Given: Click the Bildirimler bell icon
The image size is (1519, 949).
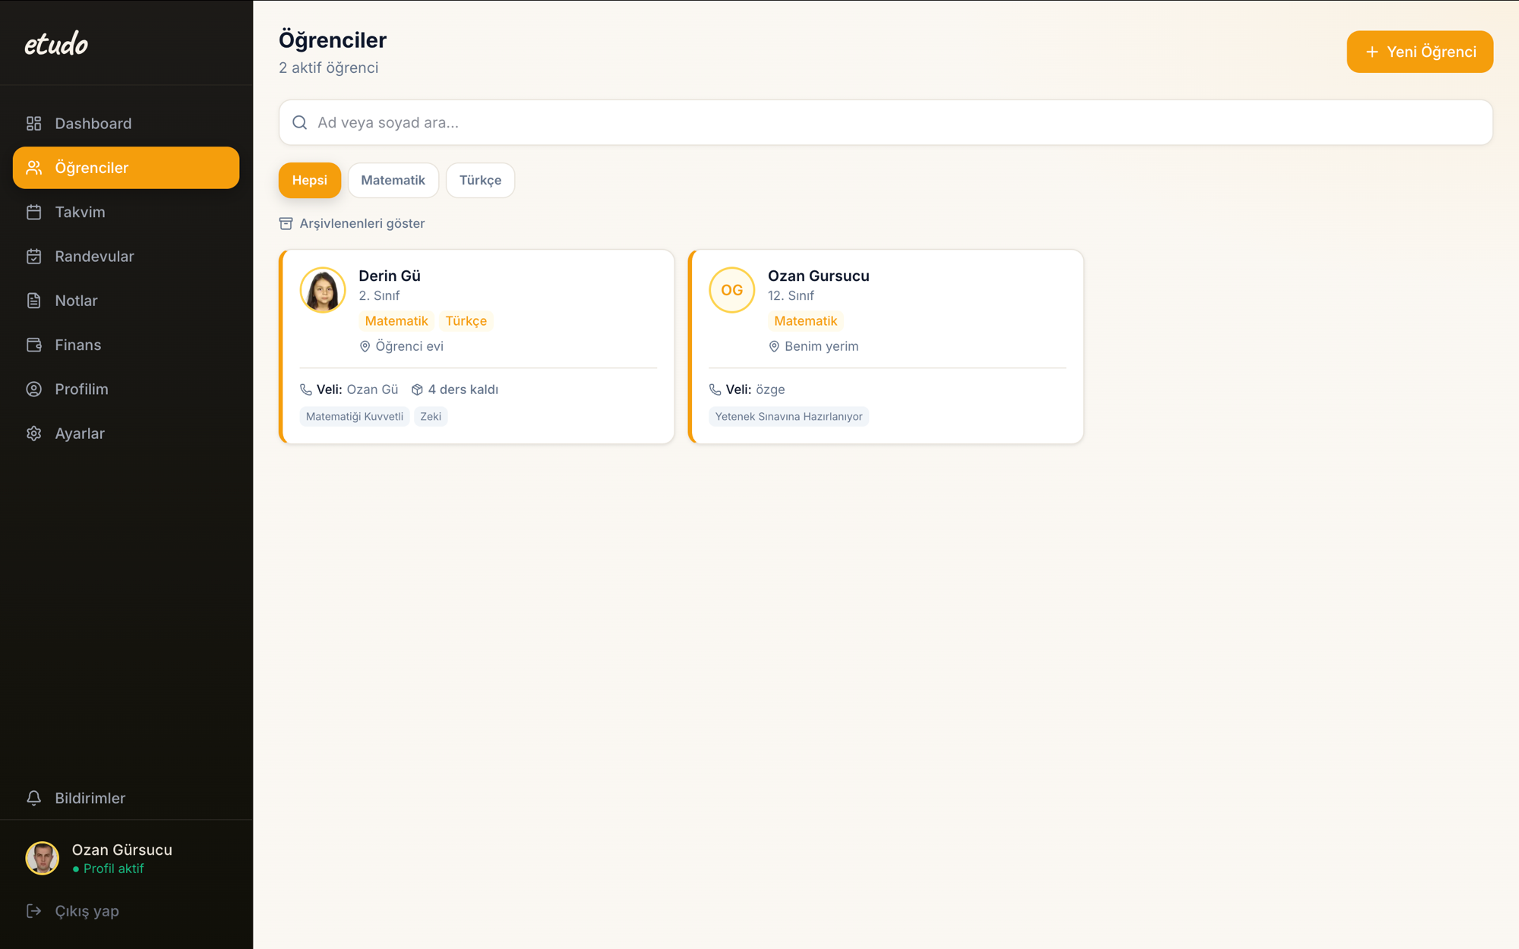Looking at the screenshot, I should (x=33, y=798).
